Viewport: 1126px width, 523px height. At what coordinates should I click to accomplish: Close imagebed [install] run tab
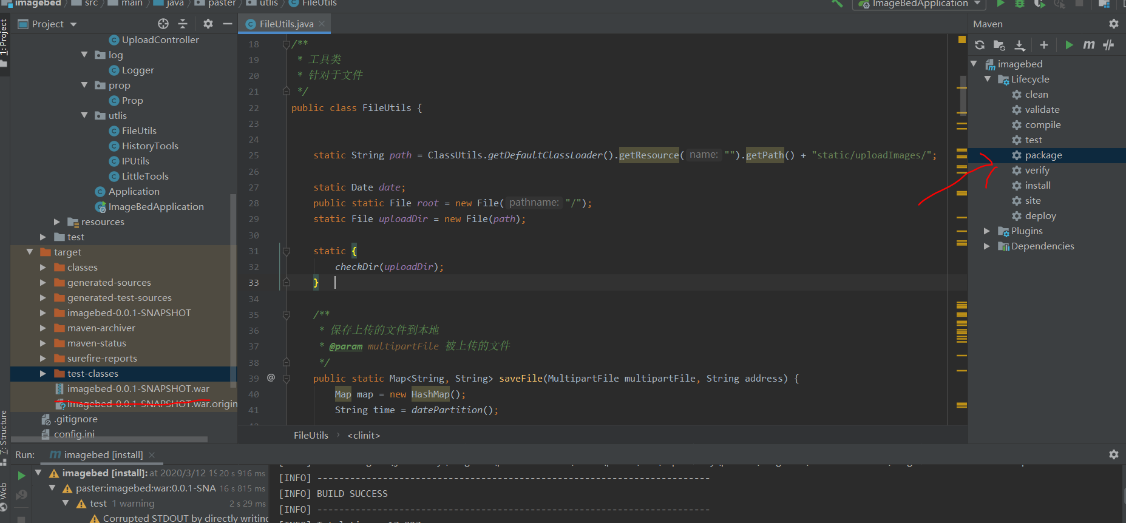(152, 455)
